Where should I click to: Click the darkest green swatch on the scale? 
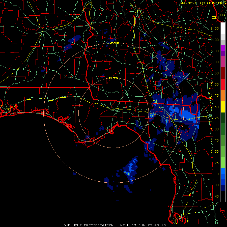pos(223,118)
